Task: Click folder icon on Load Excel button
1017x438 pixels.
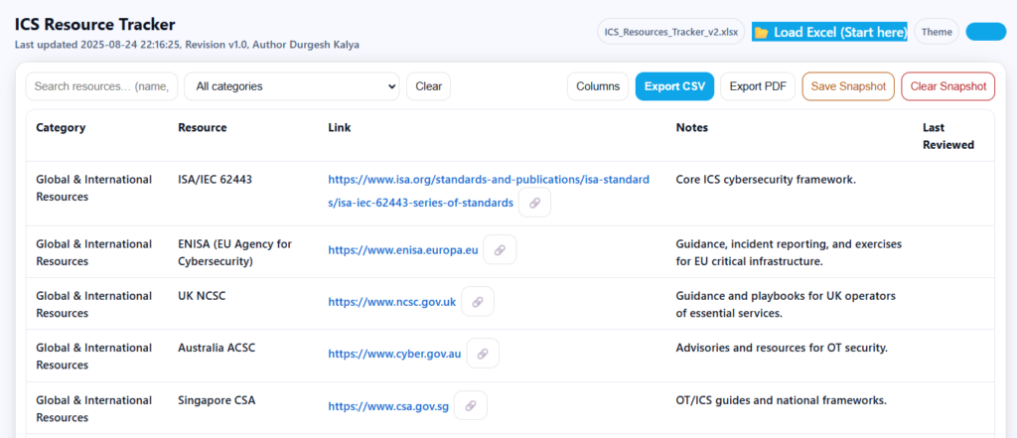Action: pos(762,32)
